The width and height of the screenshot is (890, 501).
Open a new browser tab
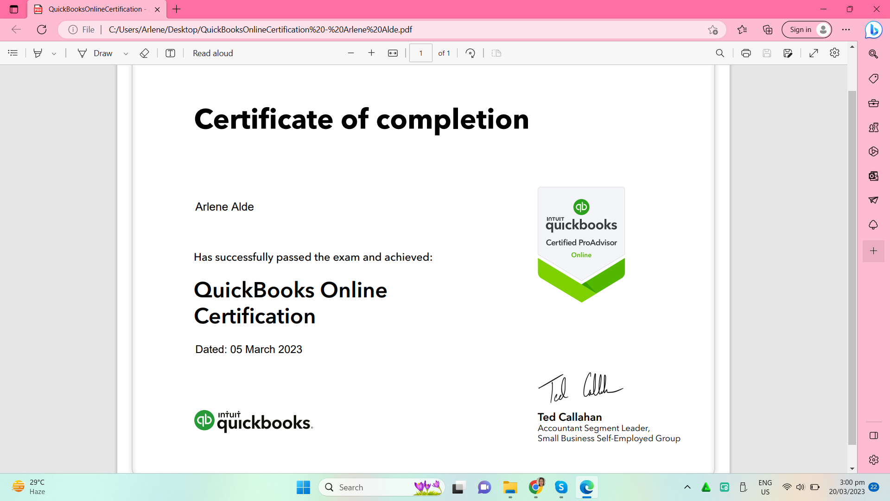177,9
